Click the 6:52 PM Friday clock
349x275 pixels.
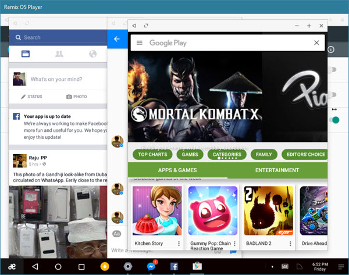click(x=320, y=266)
